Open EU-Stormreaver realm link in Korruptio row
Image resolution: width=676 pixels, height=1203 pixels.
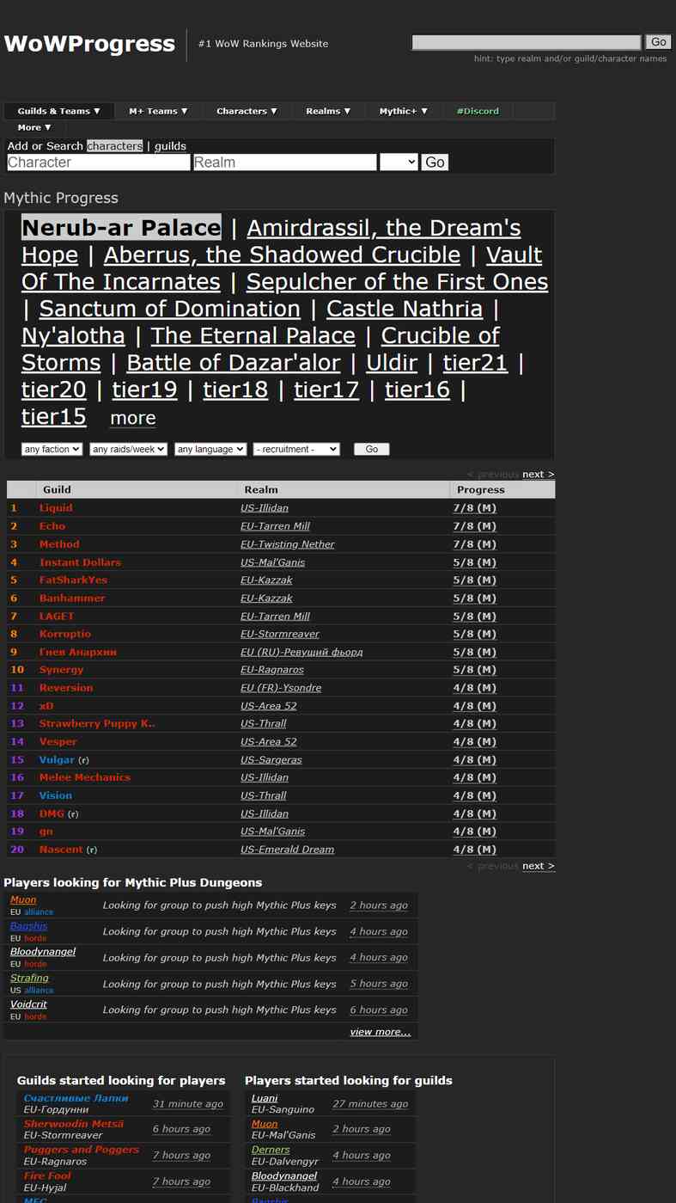(x=280, y=635)
